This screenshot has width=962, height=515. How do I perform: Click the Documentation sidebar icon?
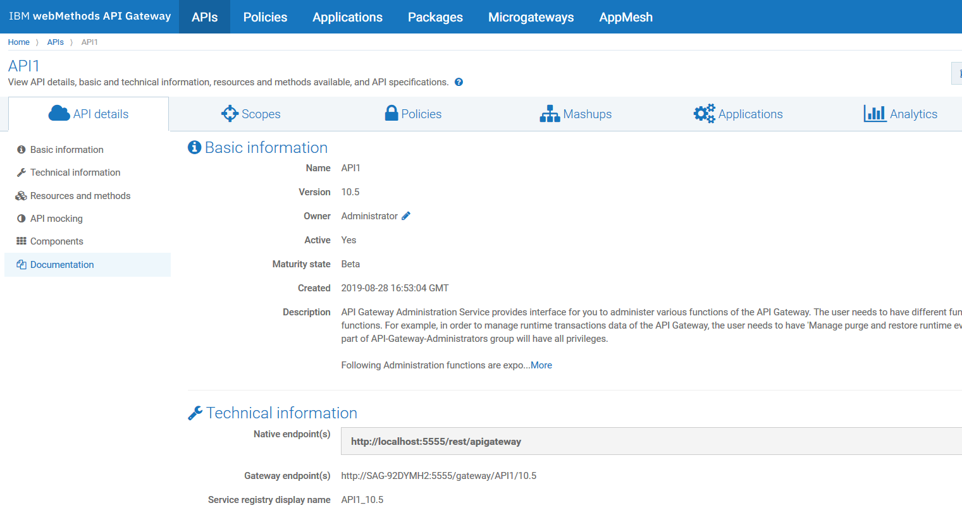pos(22,265)
